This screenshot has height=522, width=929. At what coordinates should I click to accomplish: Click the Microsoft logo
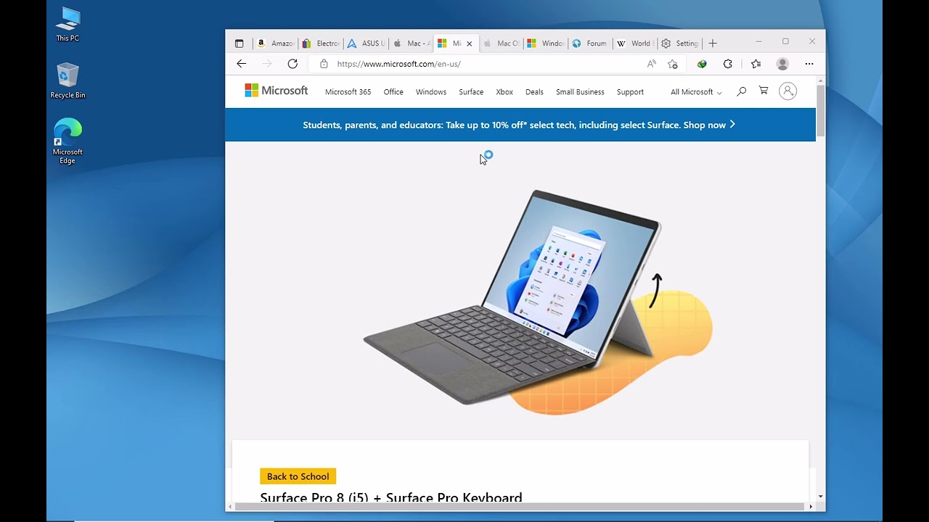click(277, 91)
